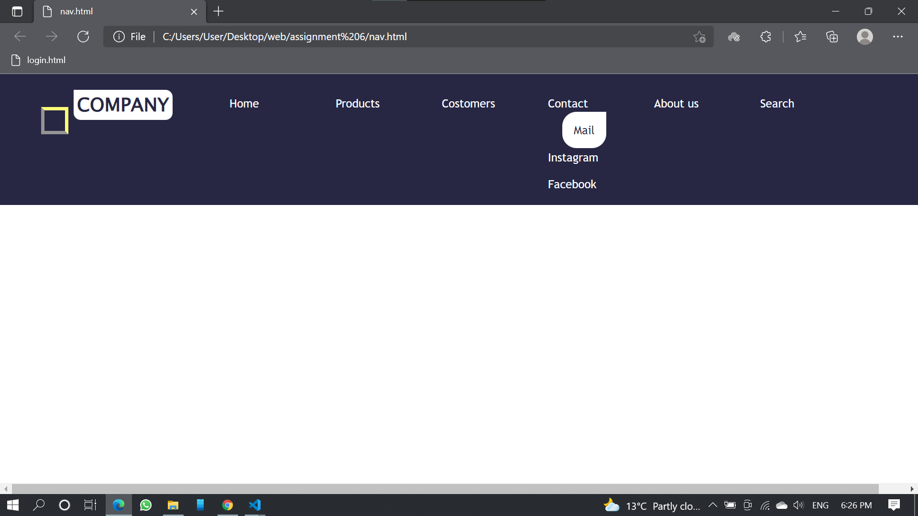This screenshot has width=918, height=516.
Task: Open the Collections icon
Action: (x=832, y=36)
